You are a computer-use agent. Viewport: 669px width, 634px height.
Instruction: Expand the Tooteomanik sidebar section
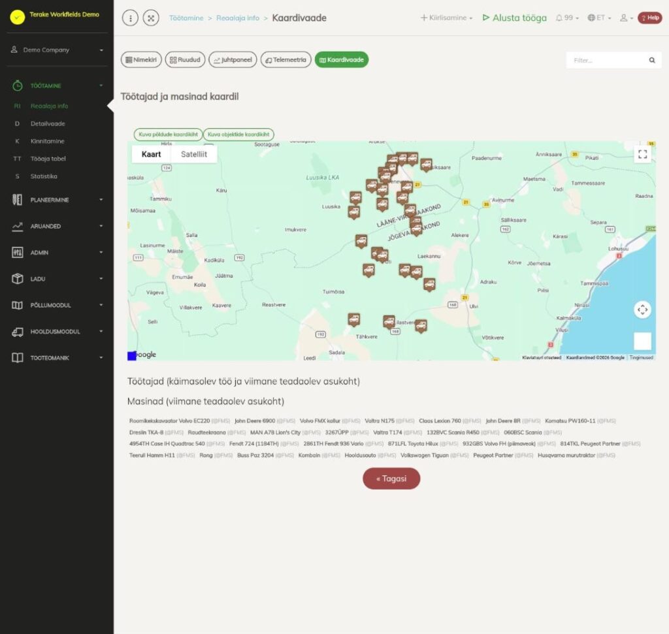[x=57, y=358]
